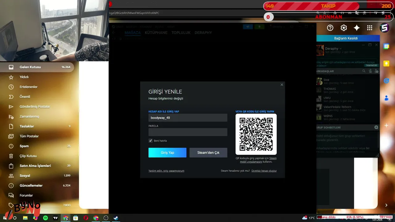Add a new Steam group chat
The width and height of the screenshot is (395, 222).
click(376, 127)
